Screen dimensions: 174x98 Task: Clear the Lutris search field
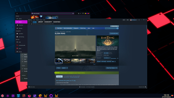click(73, 13)
